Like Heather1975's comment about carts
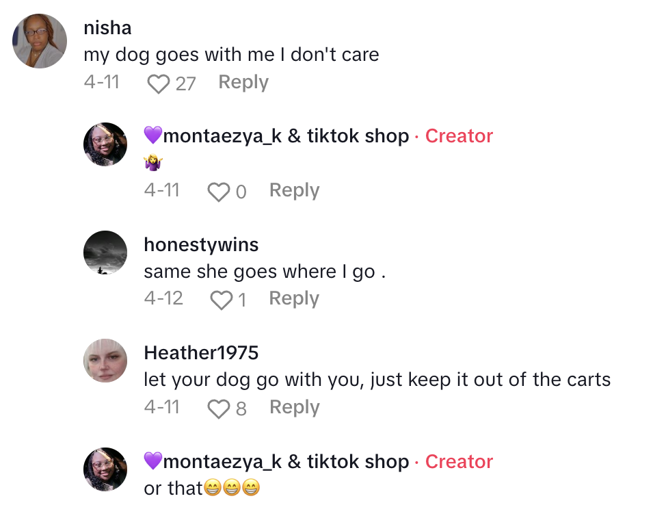The height and width of the screenshot is (505, 666). pyautogui.click(x=218, y=409)
